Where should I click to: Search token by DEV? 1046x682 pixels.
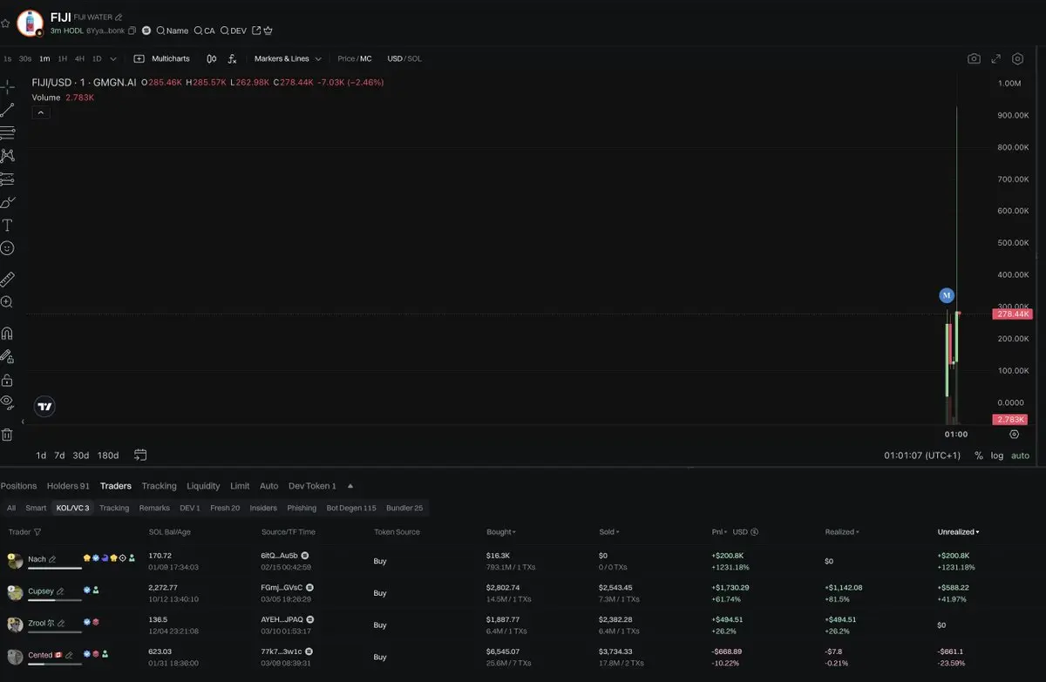tap(233, 30)
